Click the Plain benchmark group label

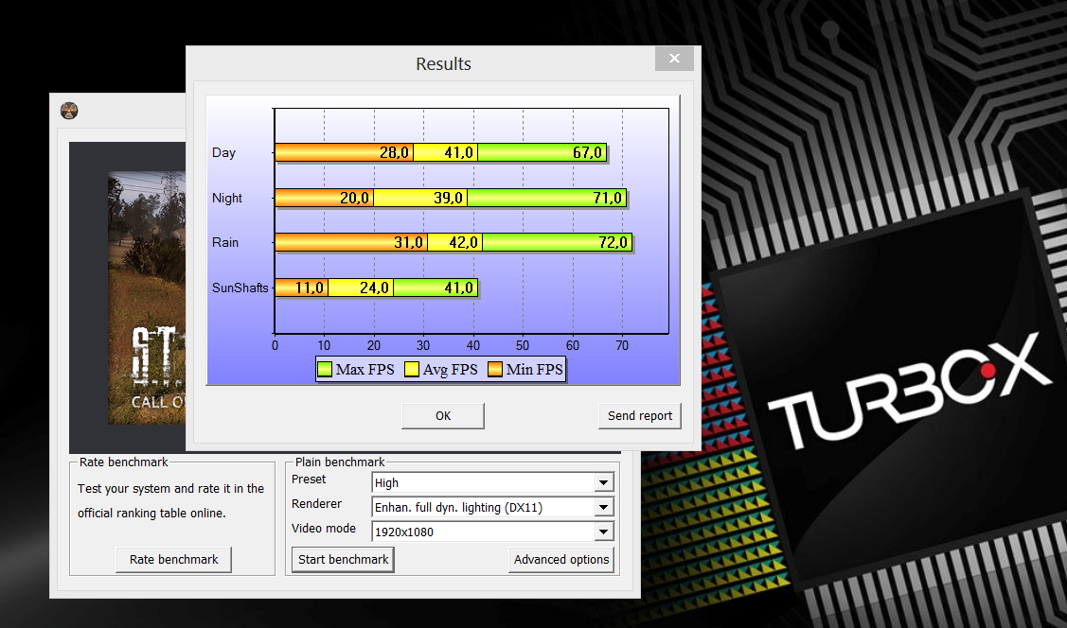[x=340, y=462]
